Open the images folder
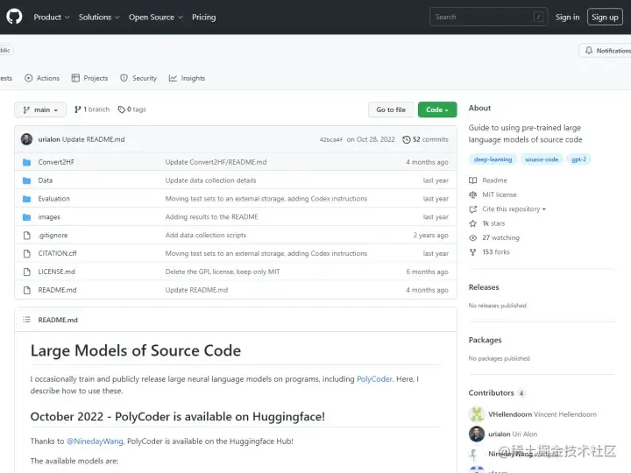631x473 pixels. coord(49,217)
